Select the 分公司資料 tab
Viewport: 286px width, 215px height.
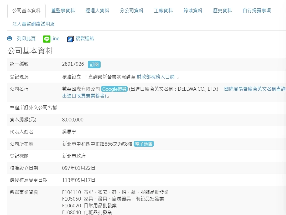pos(132,11)
